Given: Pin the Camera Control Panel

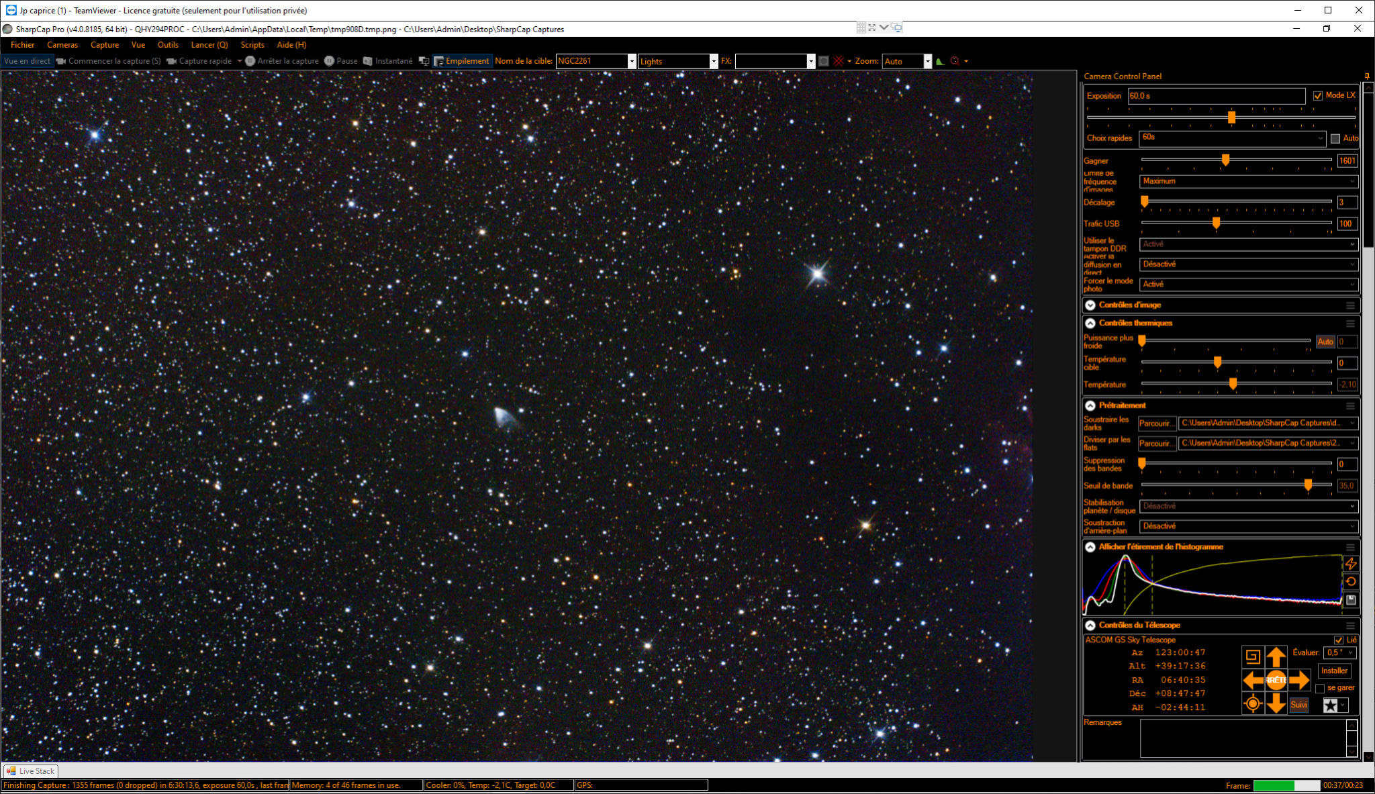Looking at the screenshot, I should point(1367,76).
